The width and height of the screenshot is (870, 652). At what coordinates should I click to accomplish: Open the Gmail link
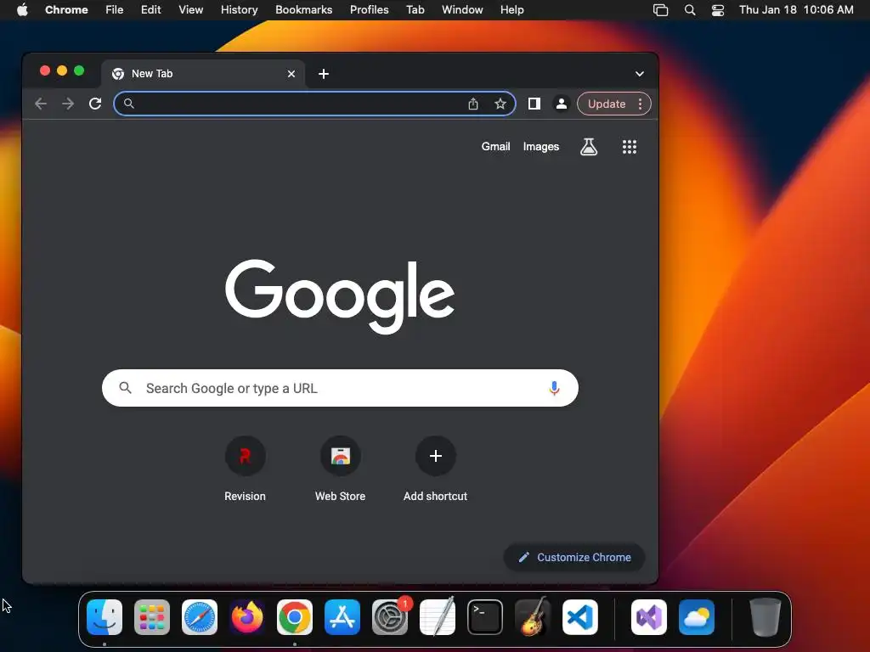495,146
